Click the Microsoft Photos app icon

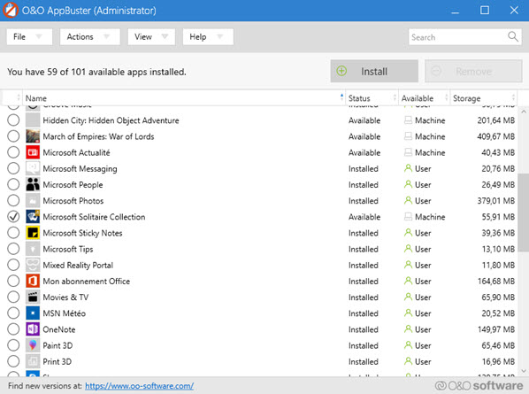(33, 201)
